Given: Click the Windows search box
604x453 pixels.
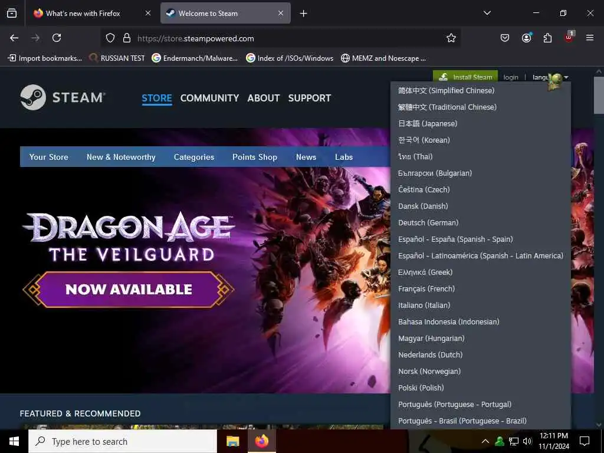Looking at the screenshot, I should pos(123,441).
